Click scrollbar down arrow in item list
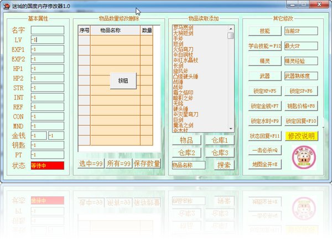This screenshot has width=332, height=239. (231, 129)
